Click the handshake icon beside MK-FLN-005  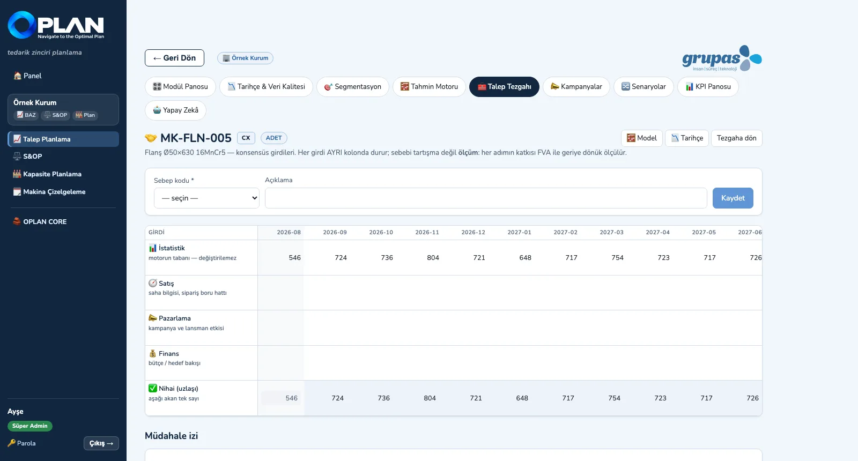click(x=151, y=138)
